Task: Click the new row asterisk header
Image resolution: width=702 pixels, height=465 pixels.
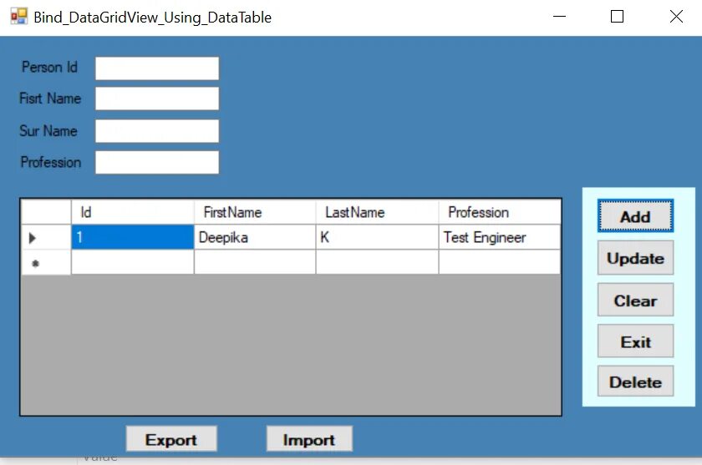Action: tap(46, 262)
